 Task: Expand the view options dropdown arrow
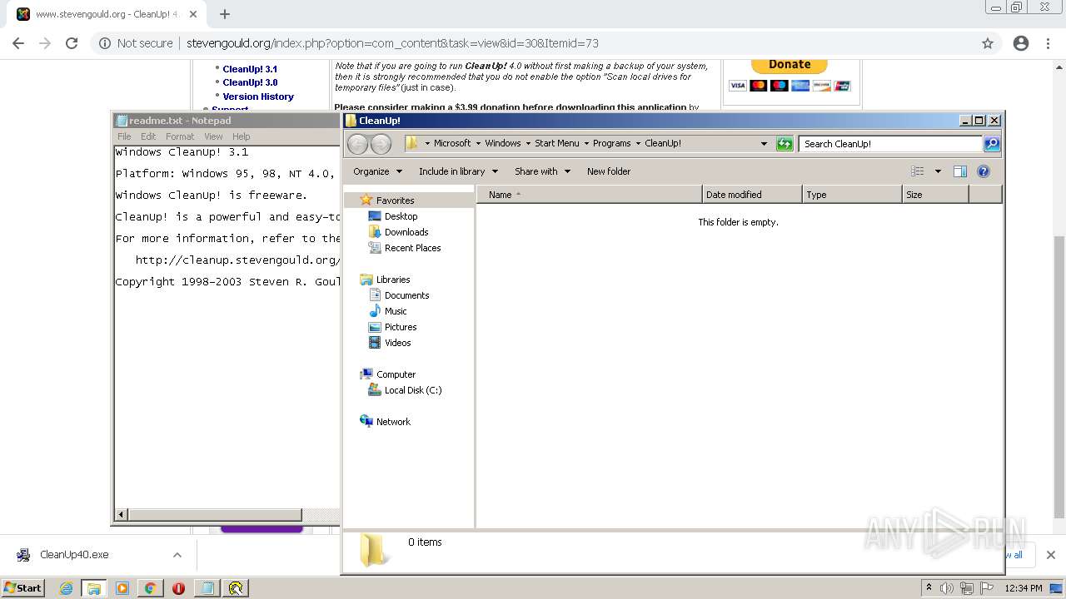(938, 171)
